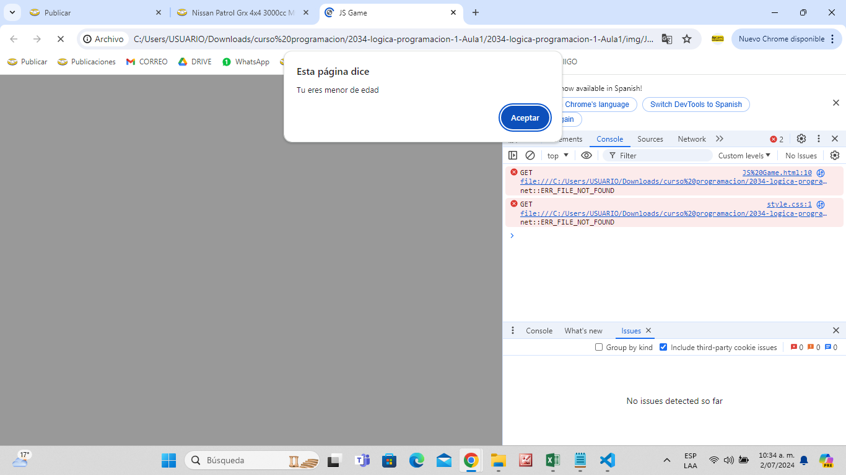The image size is (846, 475).
Task: Switch to the Sources tab in DevTools
Action: point(650,139)
